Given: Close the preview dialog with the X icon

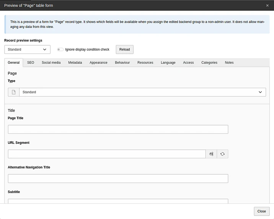Looking at the screenshot, I should 267,5.
